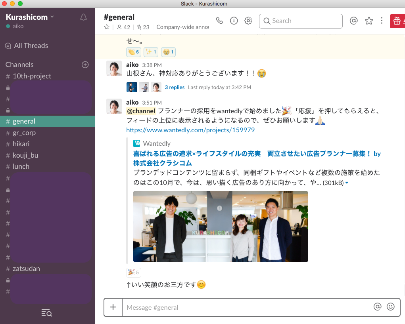This screenshot has width=405, height=324.
Task: Click the aiko status under workspace name
Action: (x=15, y=26)
